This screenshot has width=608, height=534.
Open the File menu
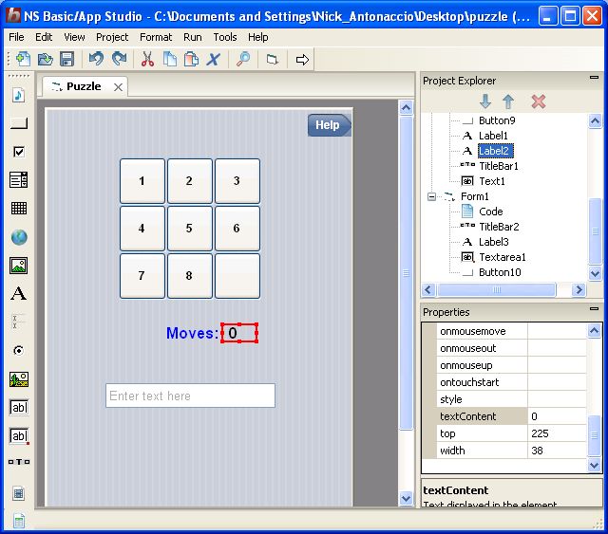click(16, 37)
